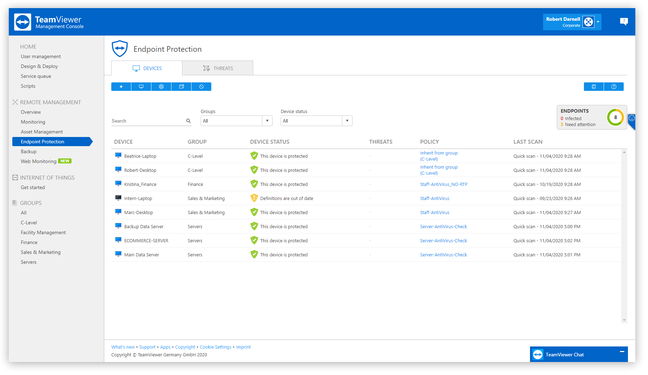Click the Intern-Laptop offline computer icon

point(118,198)
